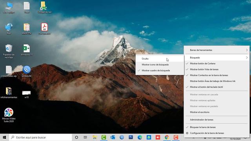Open the green C app on taskbar
Image resolution: width=251 pixels, height=141 pixels.
(104, 137)
